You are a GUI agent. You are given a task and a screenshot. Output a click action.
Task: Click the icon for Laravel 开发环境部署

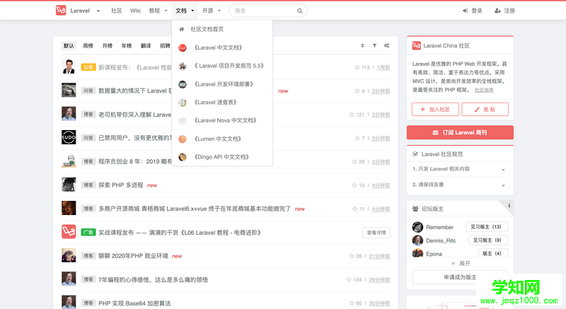coord(183,84)
